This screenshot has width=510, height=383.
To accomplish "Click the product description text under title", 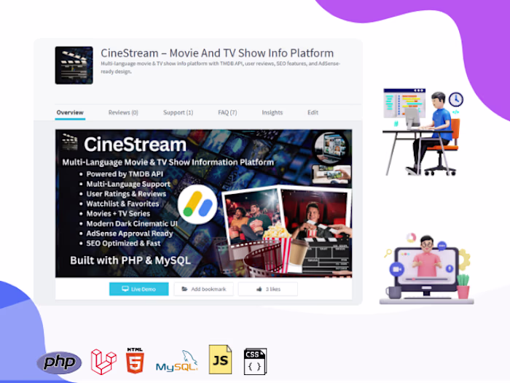I will [x=220, y=67].
